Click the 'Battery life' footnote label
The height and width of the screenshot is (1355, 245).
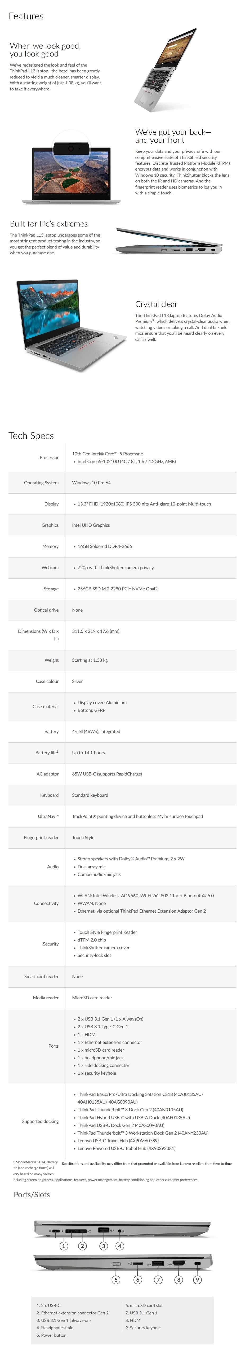47,753
